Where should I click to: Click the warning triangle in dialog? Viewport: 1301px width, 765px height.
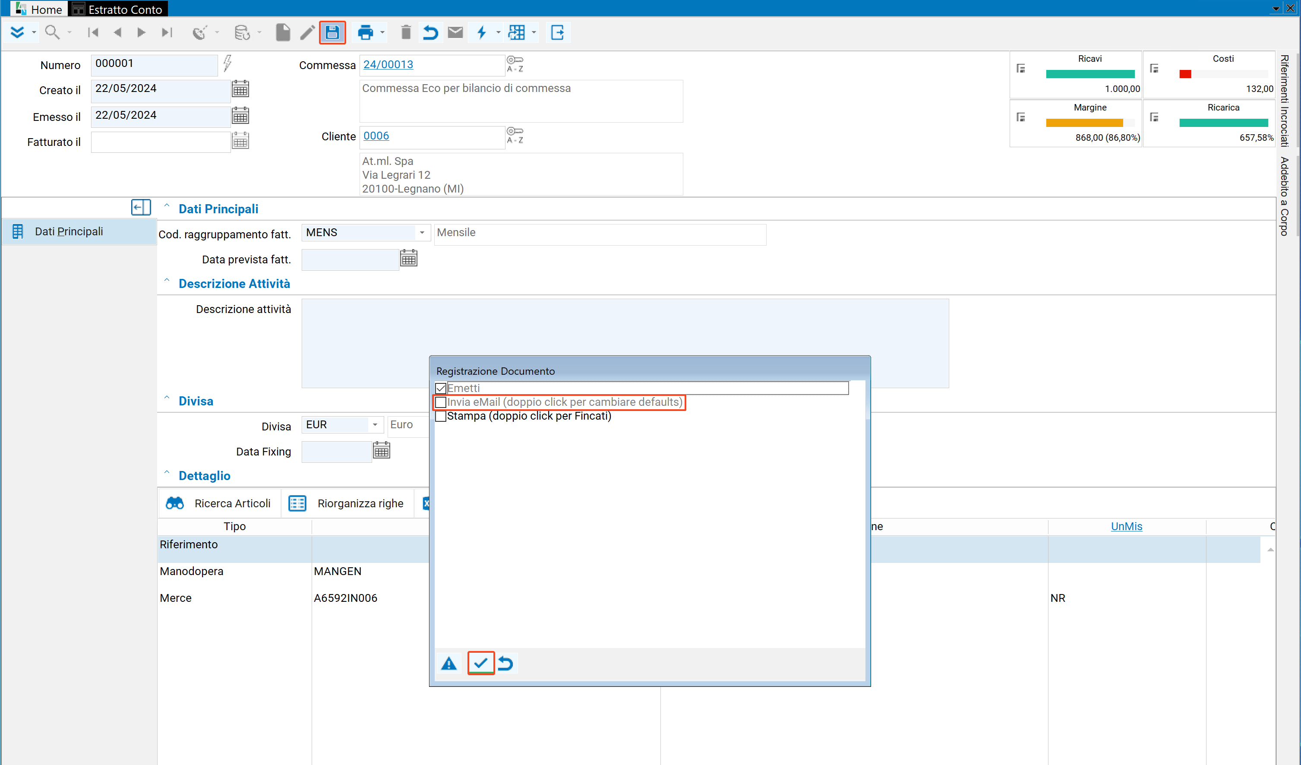449,663
